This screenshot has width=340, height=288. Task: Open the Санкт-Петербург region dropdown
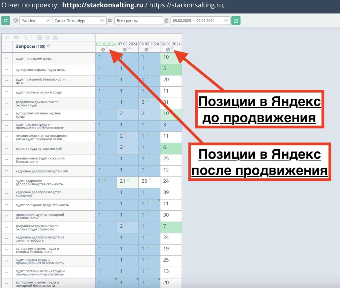(79, 21)
